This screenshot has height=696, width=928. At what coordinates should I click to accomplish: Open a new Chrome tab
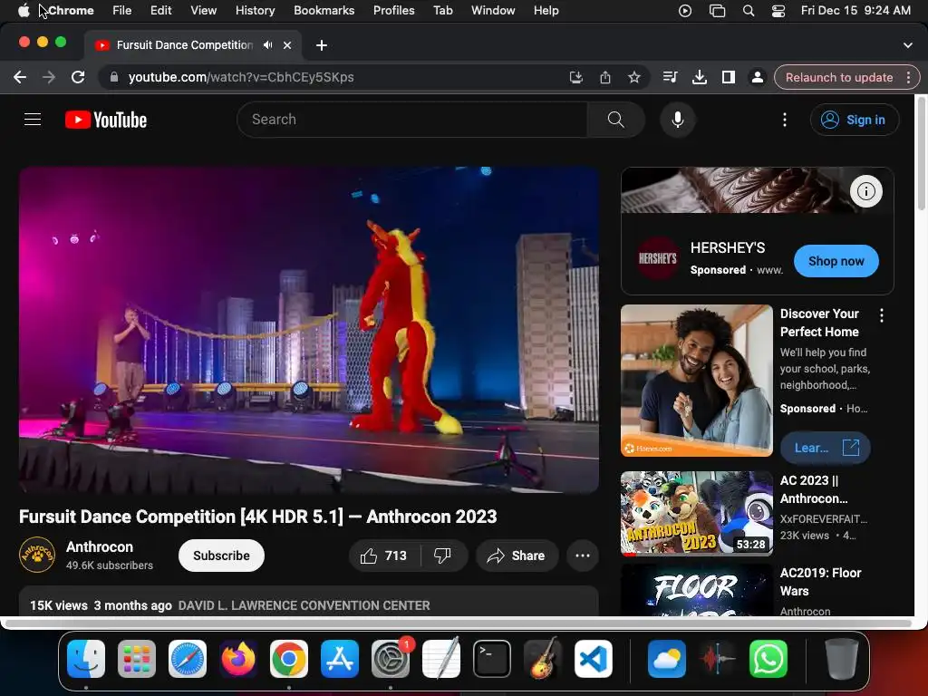[x=322, y=45]
